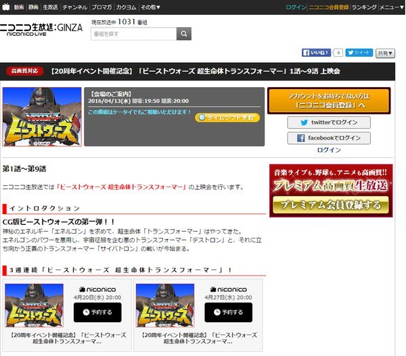406x356 pixels.
Task: Open the チャンネル menu item
Action: coord(74,7)
